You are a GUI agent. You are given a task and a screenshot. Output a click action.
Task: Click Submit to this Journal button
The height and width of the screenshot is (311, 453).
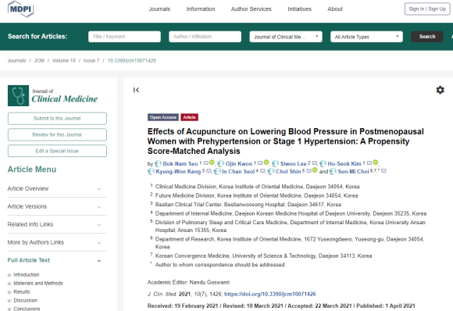pos(57,119)
